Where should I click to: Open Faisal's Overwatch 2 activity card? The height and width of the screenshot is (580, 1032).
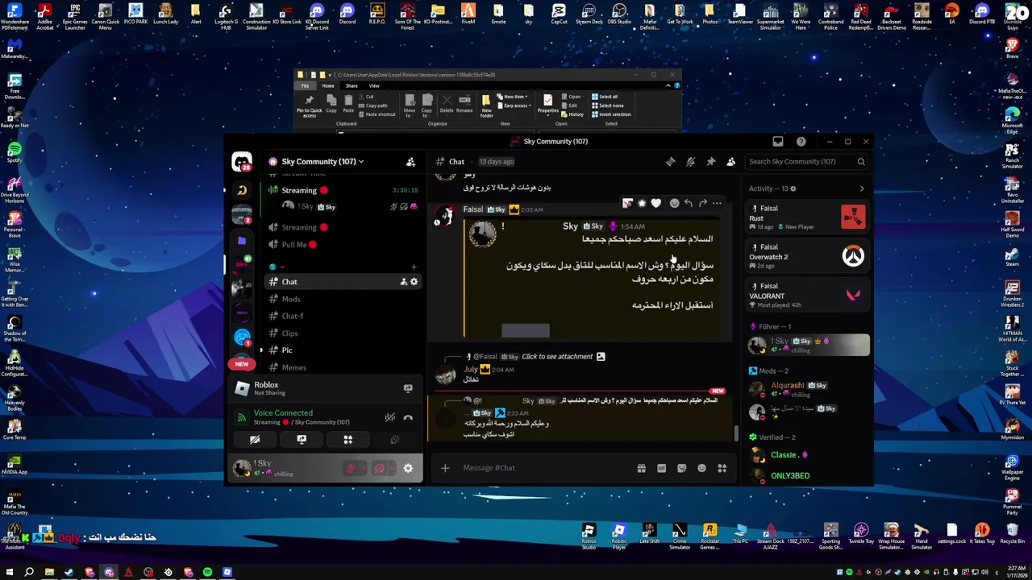click(808, 256)
